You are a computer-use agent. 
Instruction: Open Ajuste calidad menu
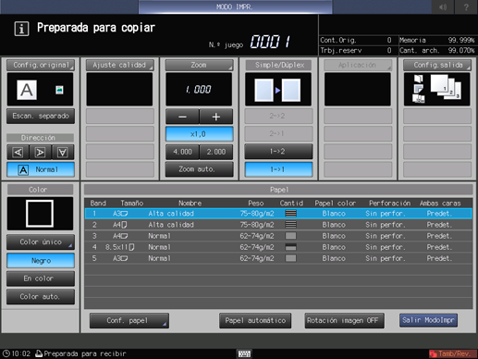click(119, 65)
